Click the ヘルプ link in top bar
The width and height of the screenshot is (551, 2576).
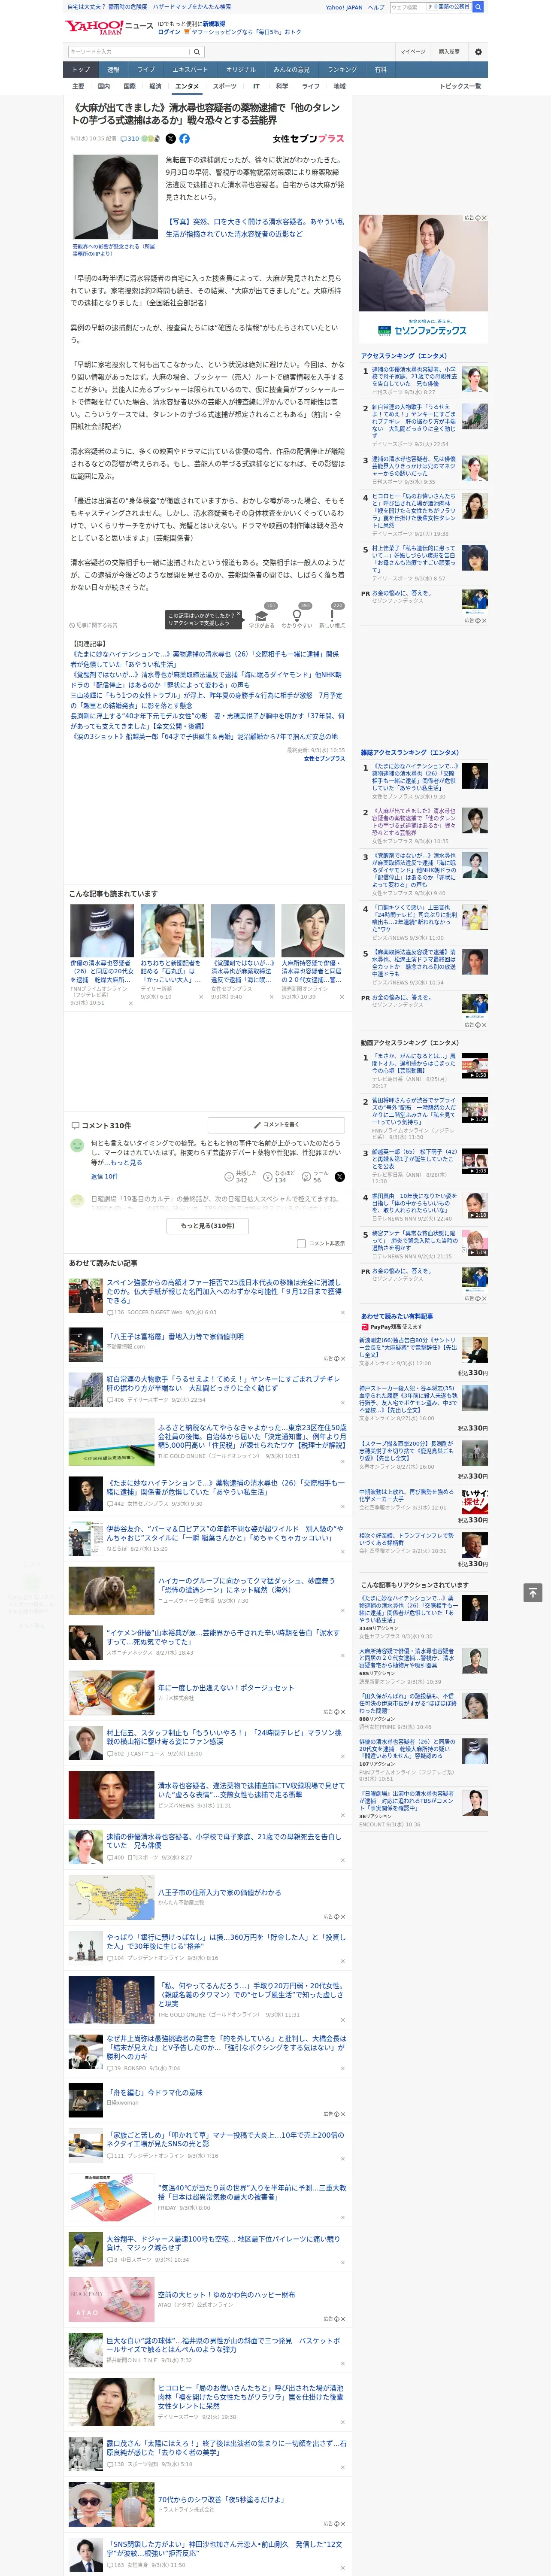pyautogui.click(x=376, y=7)
